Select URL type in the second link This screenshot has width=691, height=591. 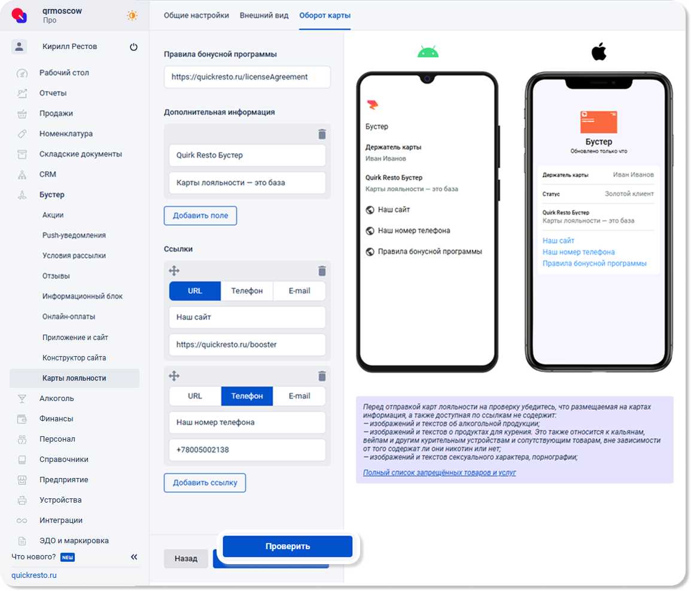195,396
